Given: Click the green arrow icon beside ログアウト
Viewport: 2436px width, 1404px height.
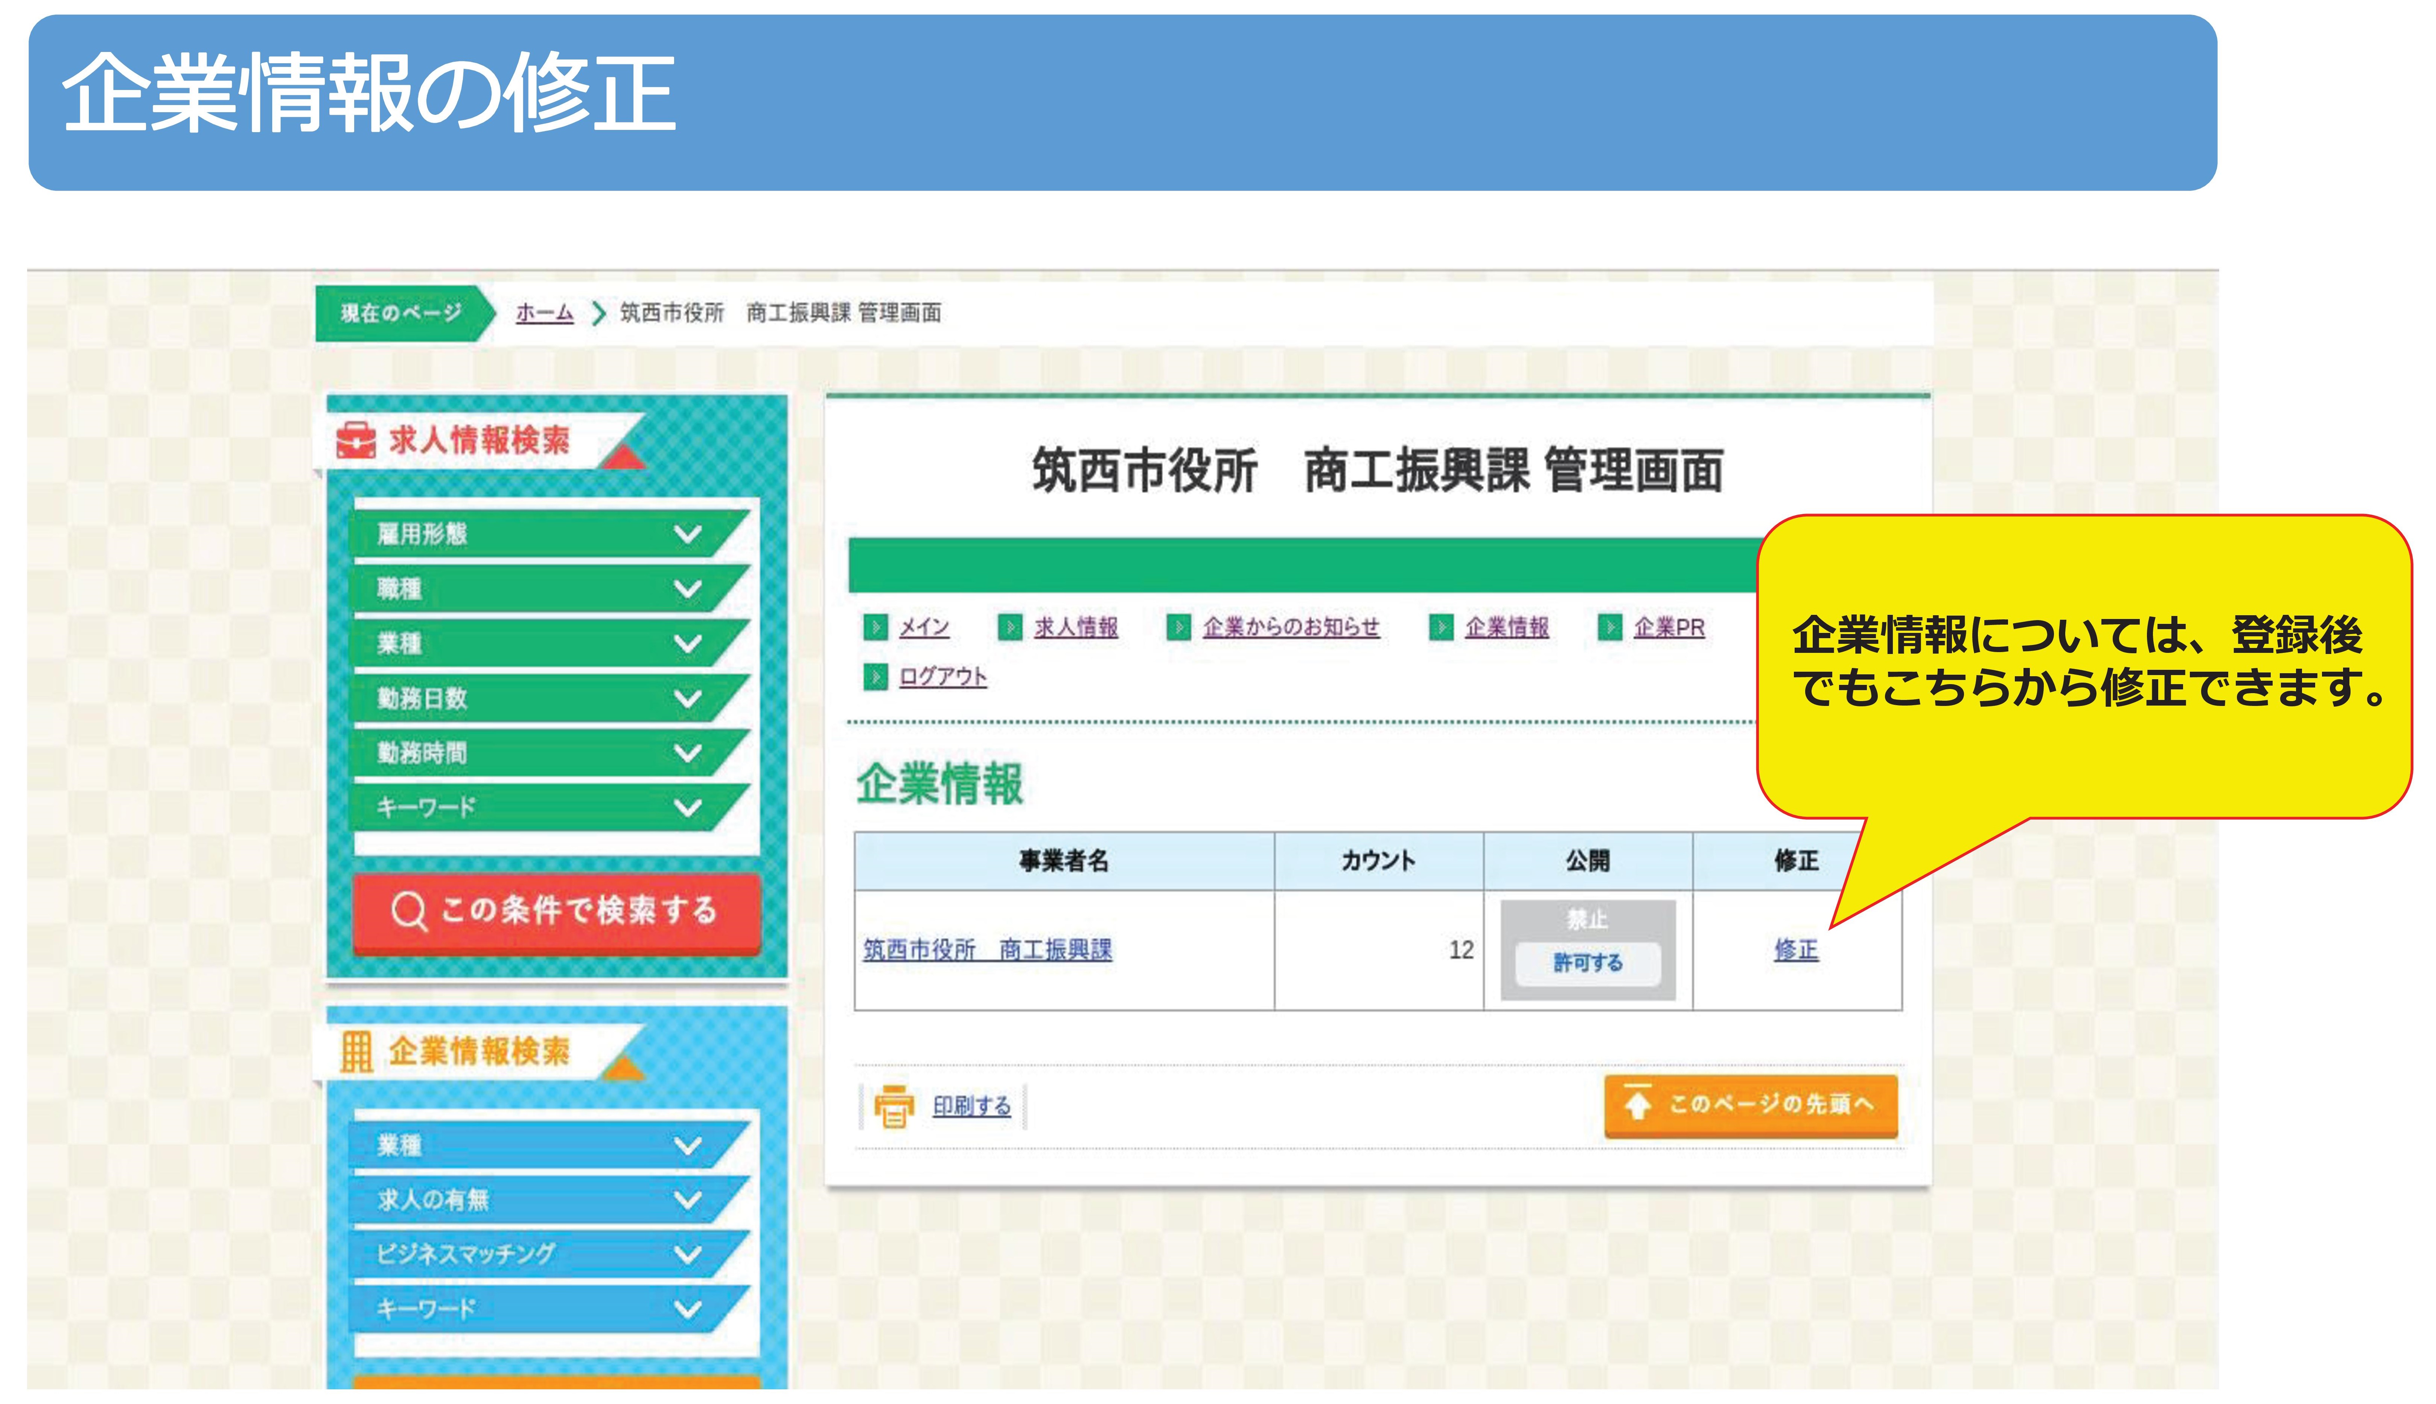Looking at the screenshot, I should 875,677.
